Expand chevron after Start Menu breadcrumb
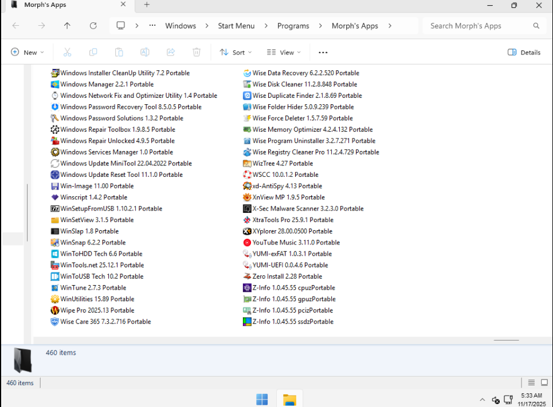Viewport: 553px width, 407px height. tap(266, 26)
